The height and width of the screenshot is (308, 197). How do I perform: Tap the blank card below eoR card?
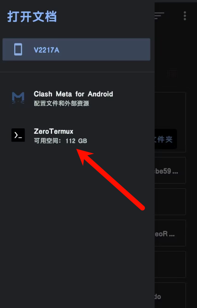pos(170,264)
